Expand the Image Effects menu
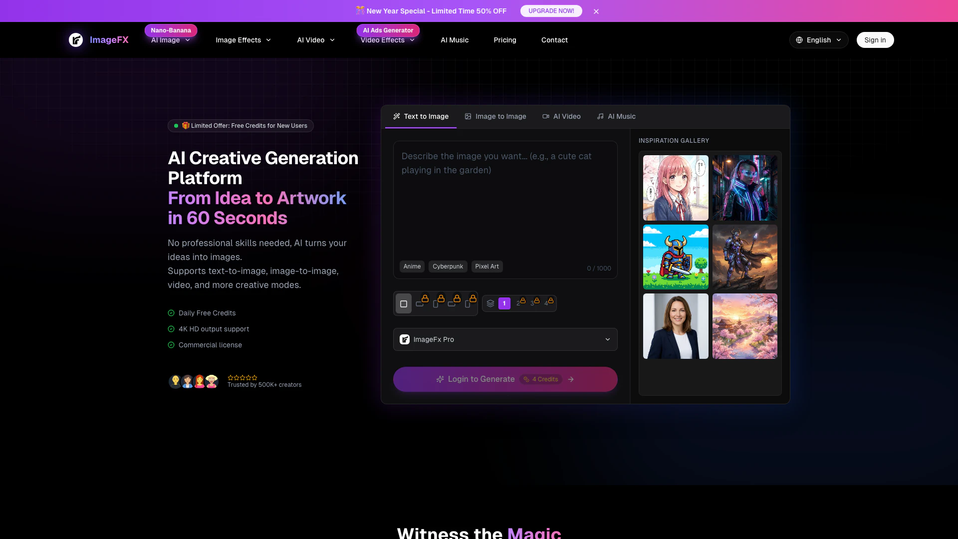Screen dimensions: 958x539 tap(243, 40)
